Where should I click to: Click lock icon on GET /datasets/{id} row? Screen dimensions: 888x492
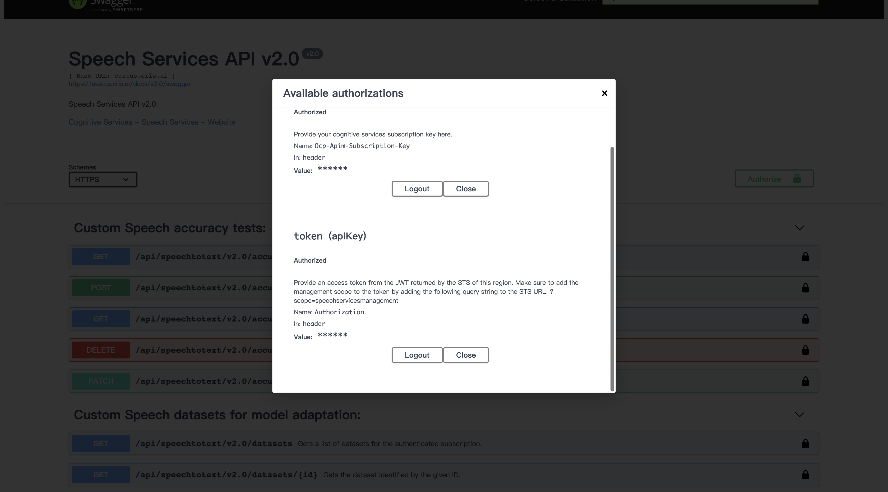(805, 475)
